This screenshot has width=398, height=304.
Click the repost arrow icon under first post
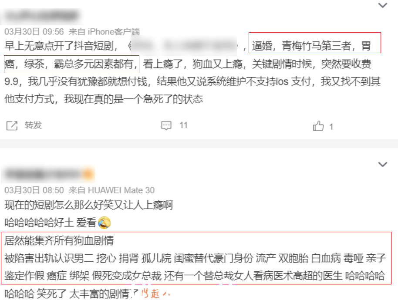[x=12, y=126]
